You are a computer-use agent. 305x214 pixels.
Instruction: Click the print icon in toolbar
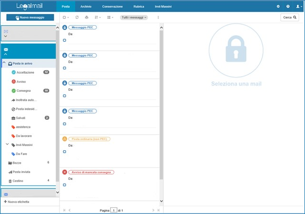(x=87, y=17)
